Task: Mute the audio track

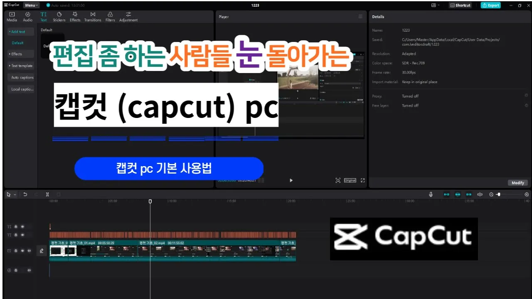Action: coord(29,270)
